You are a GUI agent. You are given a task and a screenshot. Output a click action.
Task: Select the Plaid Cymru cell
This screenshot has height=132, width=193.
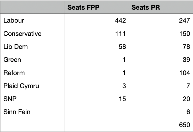33,86
